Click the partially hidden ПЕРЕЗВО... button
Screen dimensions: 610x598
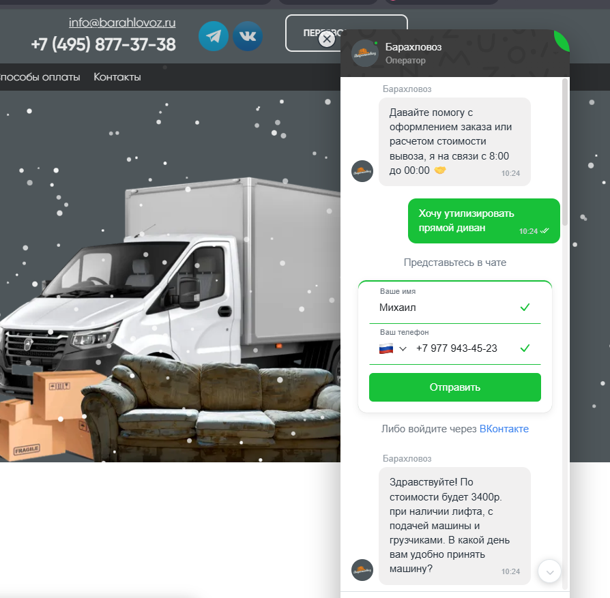tap(313, 33)
